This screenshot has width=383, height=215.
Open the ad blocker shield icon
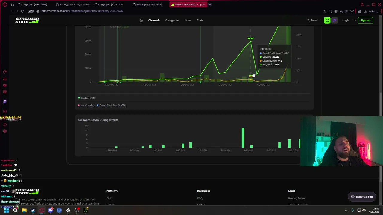point(336,11)
